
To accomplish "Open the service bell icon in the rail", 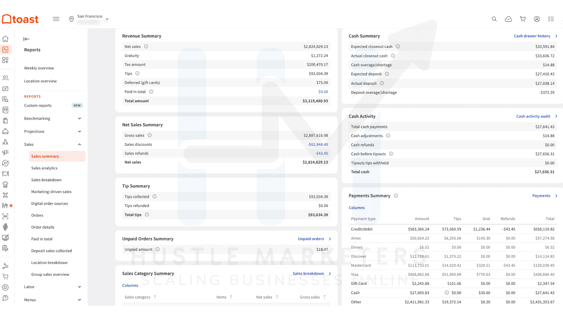I will pos(5,131).
